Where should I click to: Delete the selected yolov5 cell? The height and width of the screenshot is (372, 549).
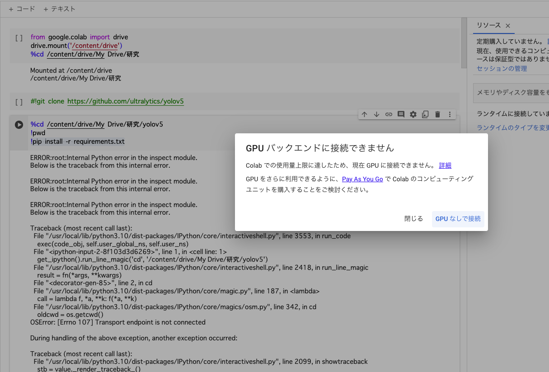tap(437, 114)
